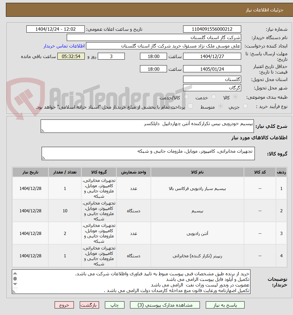Choose the جزیی purchase type radio
Viewport: 293px width, 315px height.
pos(245,106)
